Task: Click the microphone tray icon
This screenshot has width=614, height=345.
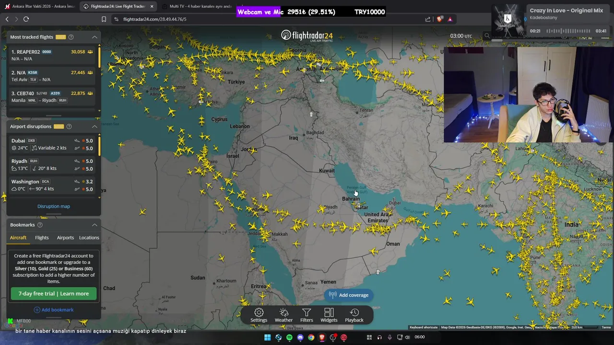Action: pyautogui.click(x=390, y=337)
